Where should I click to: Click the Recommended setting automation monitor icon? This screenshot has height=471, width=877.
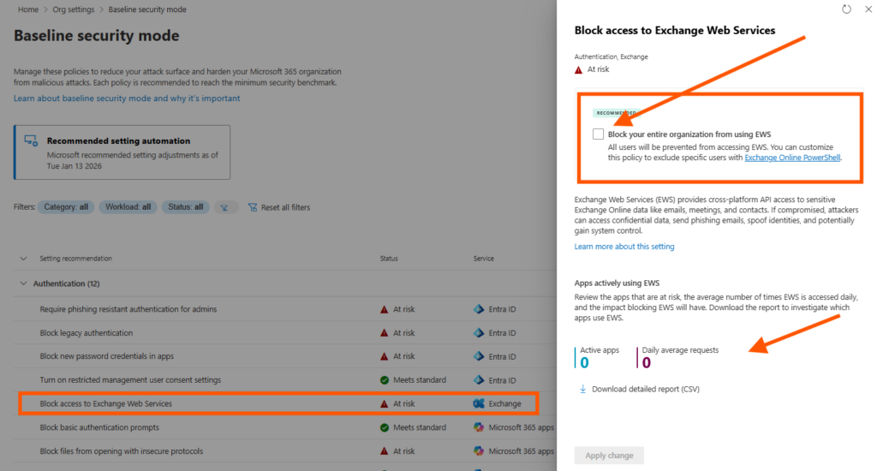[x=31, y=141]
